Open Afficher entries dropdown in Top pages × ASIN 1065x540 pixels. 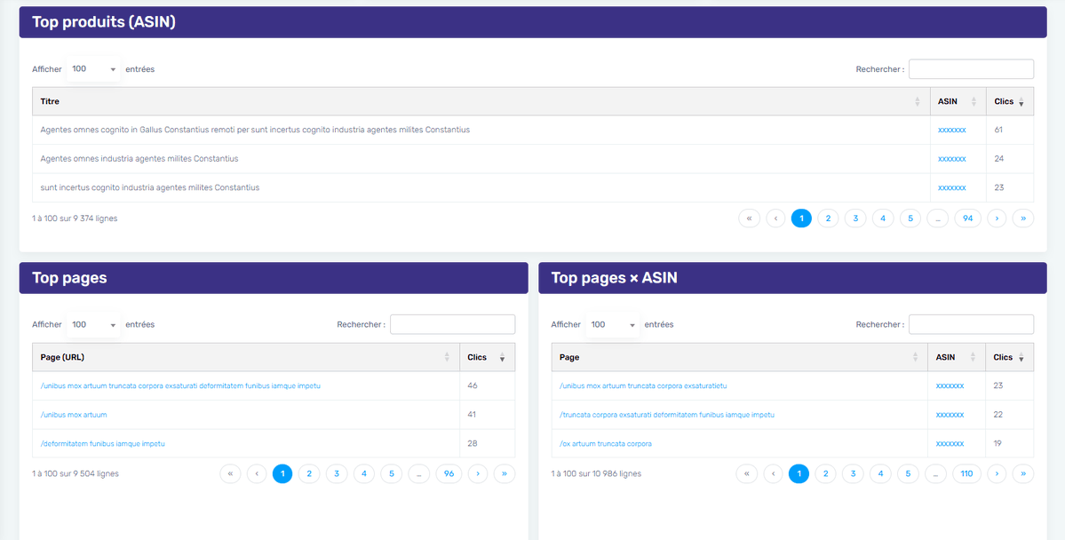point(613,325)
